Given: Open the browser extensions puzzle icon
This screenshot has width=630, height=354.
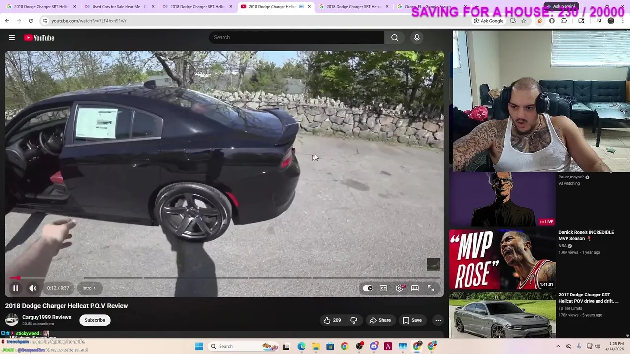Looking at the screenshot, I should pyautogui.click(x=564, y=21).
